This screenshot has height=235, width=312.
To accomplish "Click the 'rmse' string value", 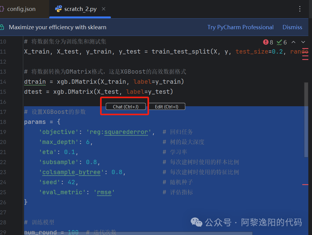I will 104,192.
